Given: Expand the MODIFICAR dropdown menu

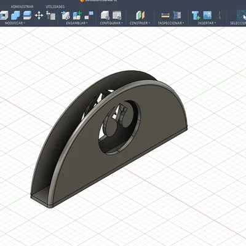Looking at the screenshot, I should (x=15, y=23).
